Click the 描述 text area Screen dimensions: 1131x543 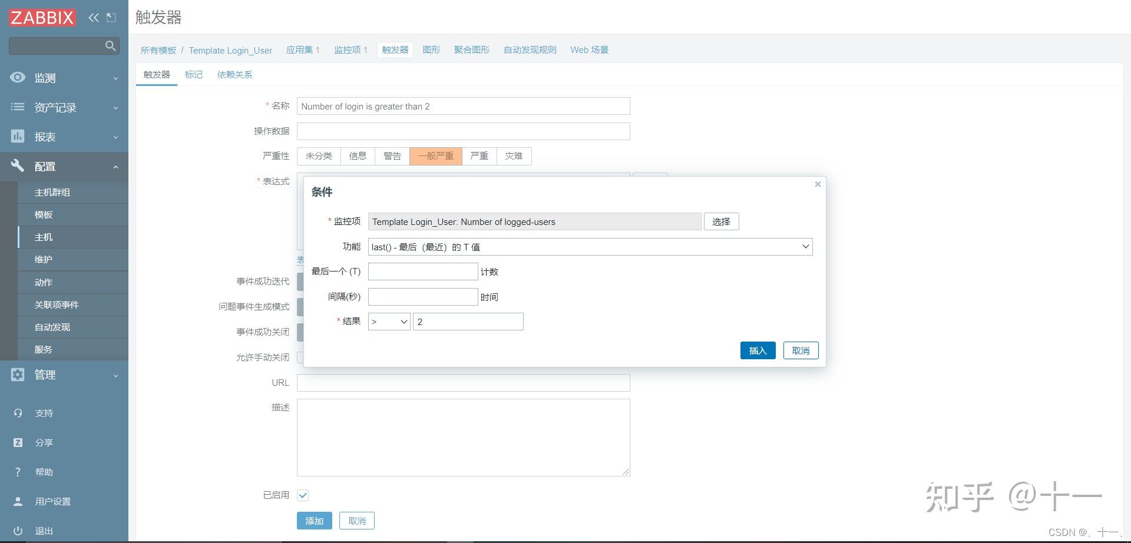pos(464,438)
